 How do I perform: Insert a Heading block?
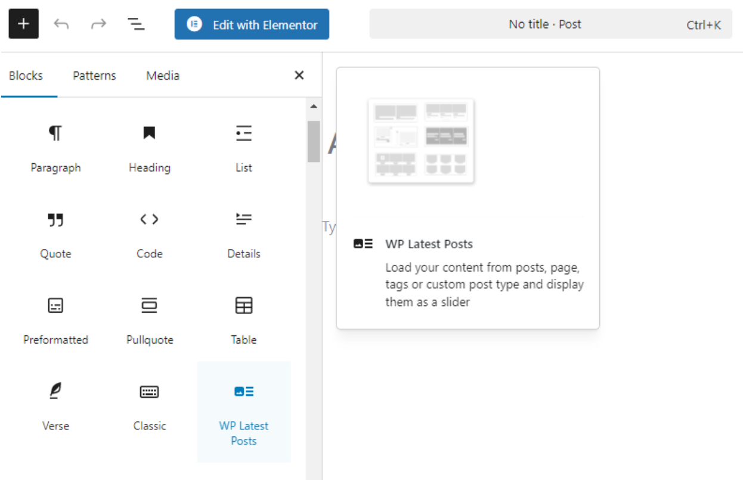(x=150, y=148)
